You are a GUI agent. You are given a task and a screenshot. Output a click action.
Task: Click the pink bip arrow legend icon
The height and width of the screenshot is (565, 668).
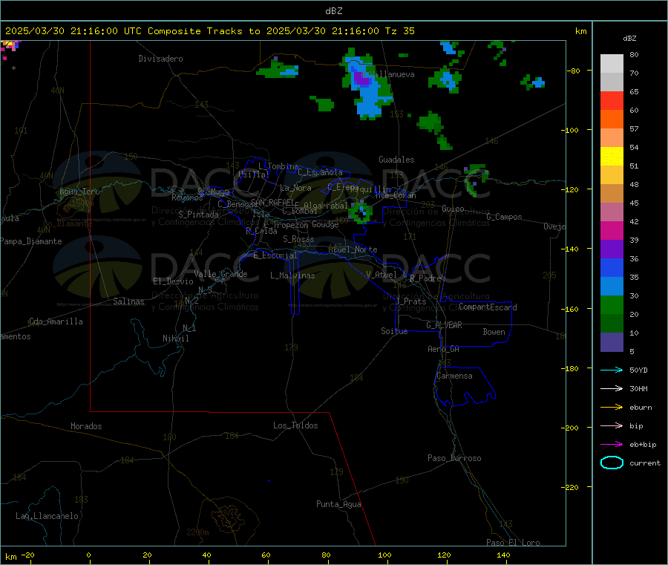tap(612, 425)
